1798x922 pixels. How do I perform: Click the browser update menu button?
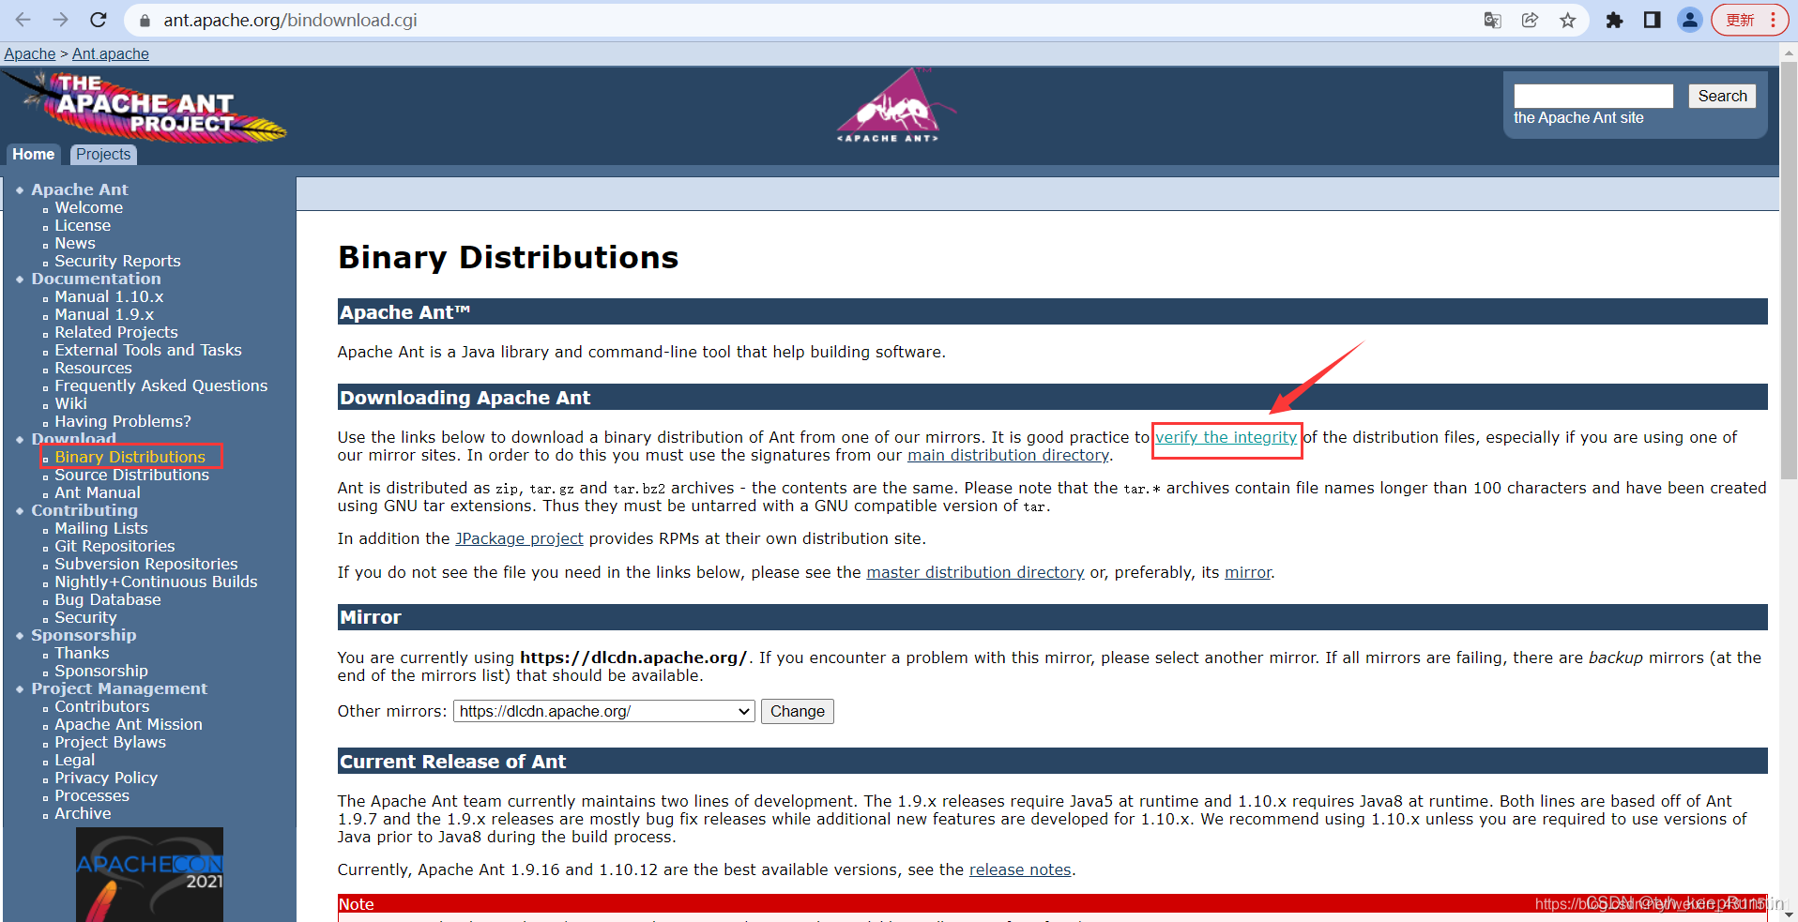1750,20
